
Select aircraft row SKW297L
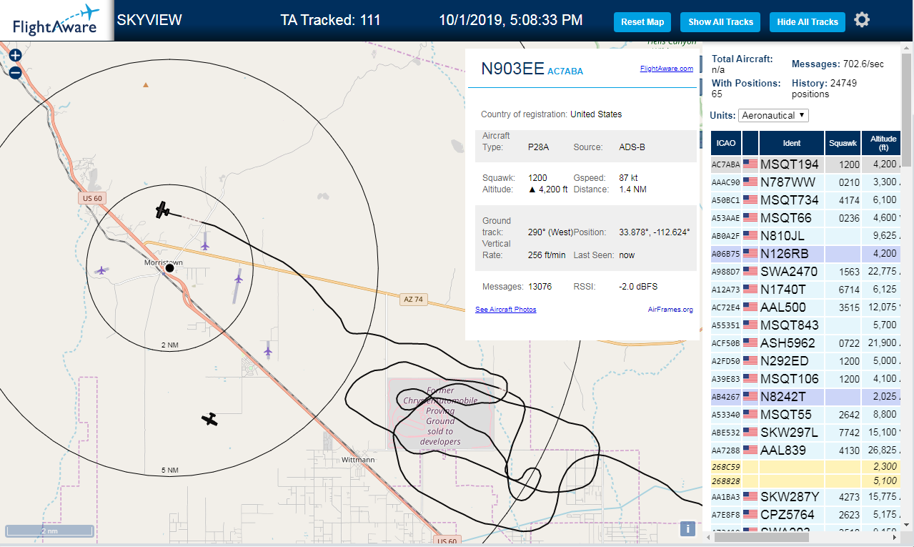click(x=806, y=432)
